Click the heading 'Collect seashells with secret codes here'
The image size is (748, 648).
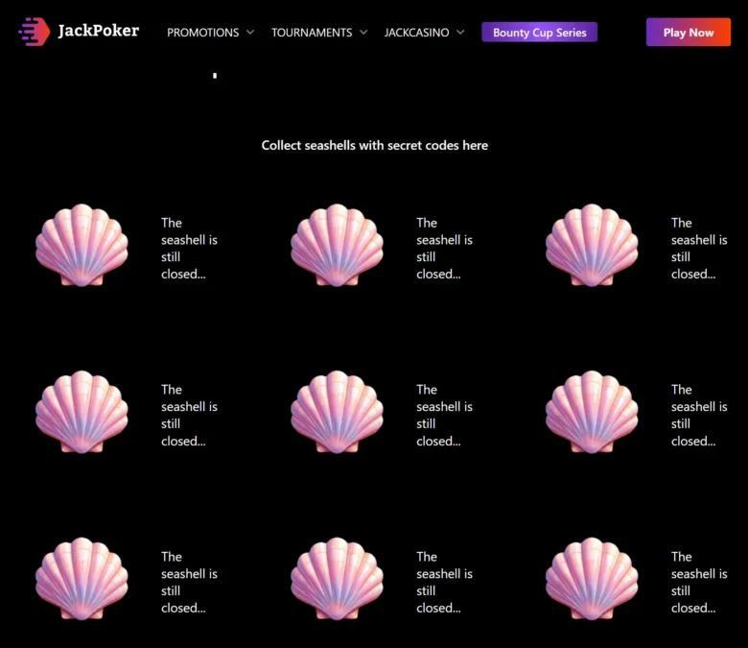pos(374,145)
